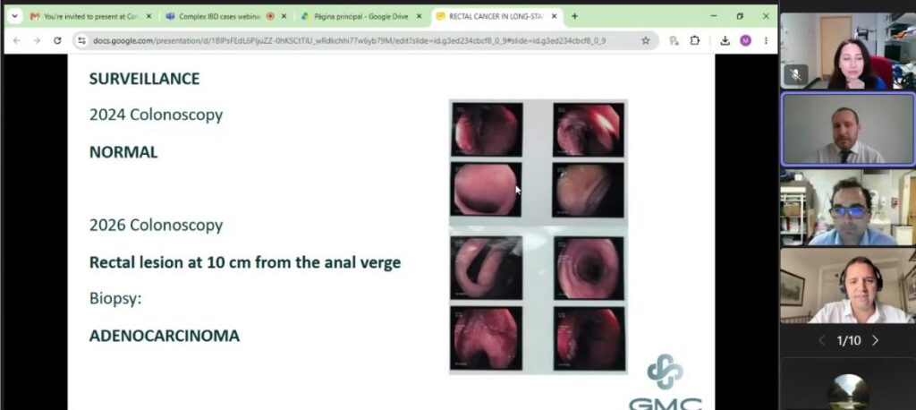Viewport: 916px width, 410px height.
Task: View site information icon in address bar
Action: pyautogui.click(x=81, y=40)
